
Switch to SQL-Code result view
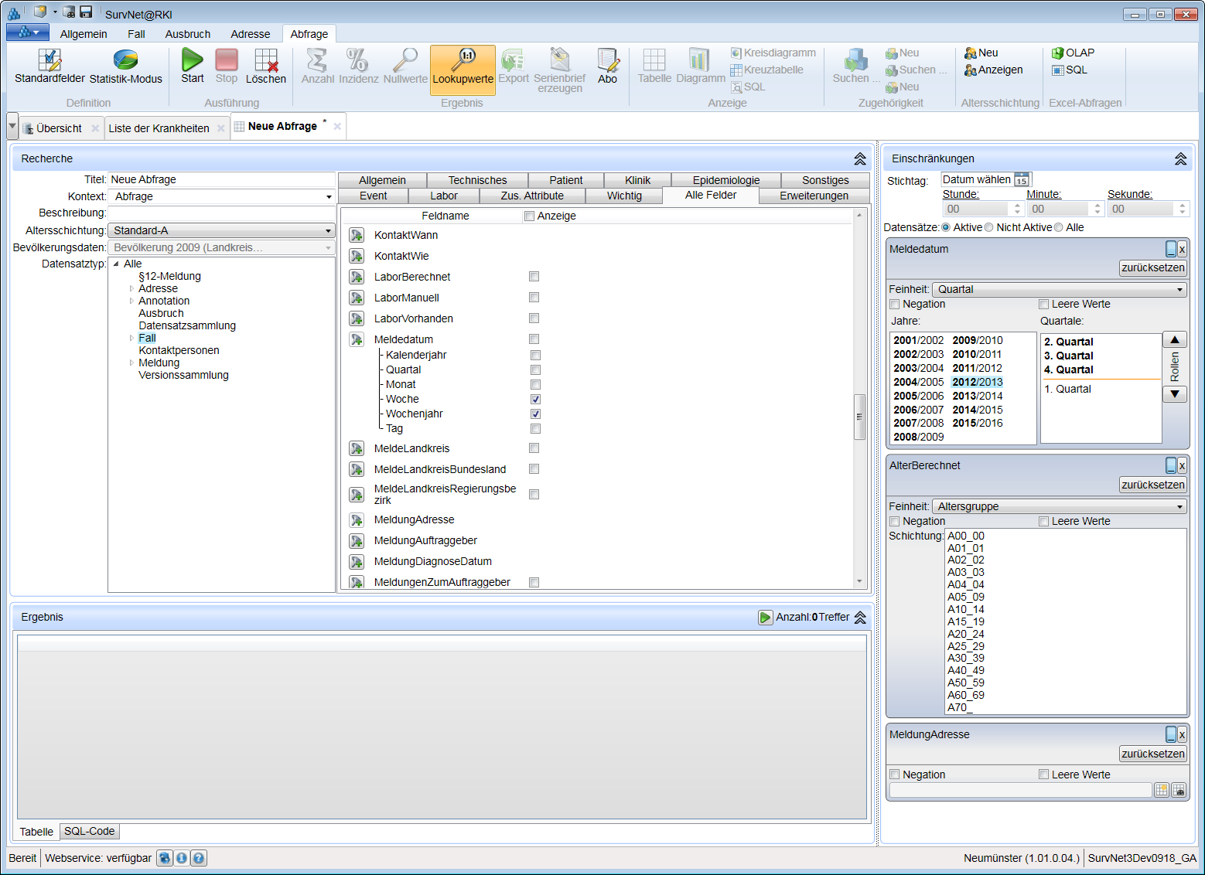click(x=89, y=832)
